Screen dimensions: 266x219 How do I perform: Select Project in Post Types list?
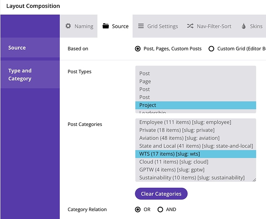tap(195, 105)
